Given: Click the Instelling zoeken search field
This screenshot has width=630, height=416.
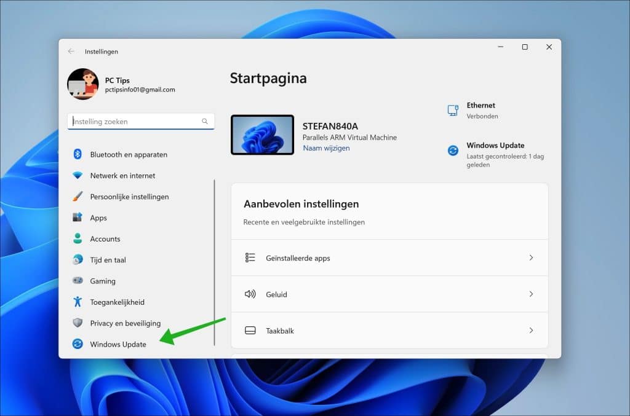Looking at the screenshot, I should [141, 121].
